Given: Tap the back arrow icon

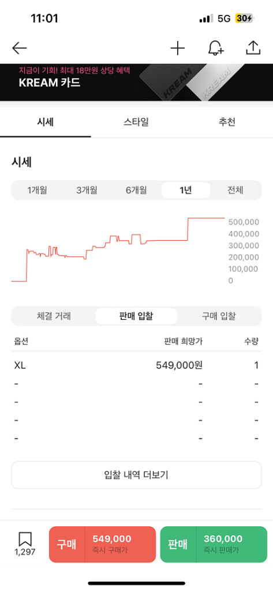Looking at the screenshot, I should point(19,48).
